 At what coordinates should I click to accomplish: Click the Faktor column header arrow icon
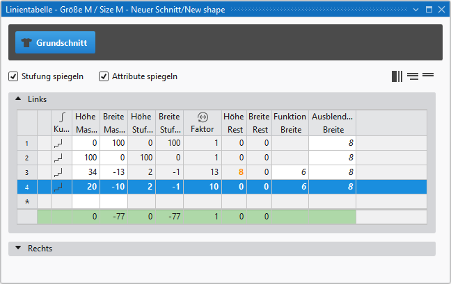[x=203, y=117]
